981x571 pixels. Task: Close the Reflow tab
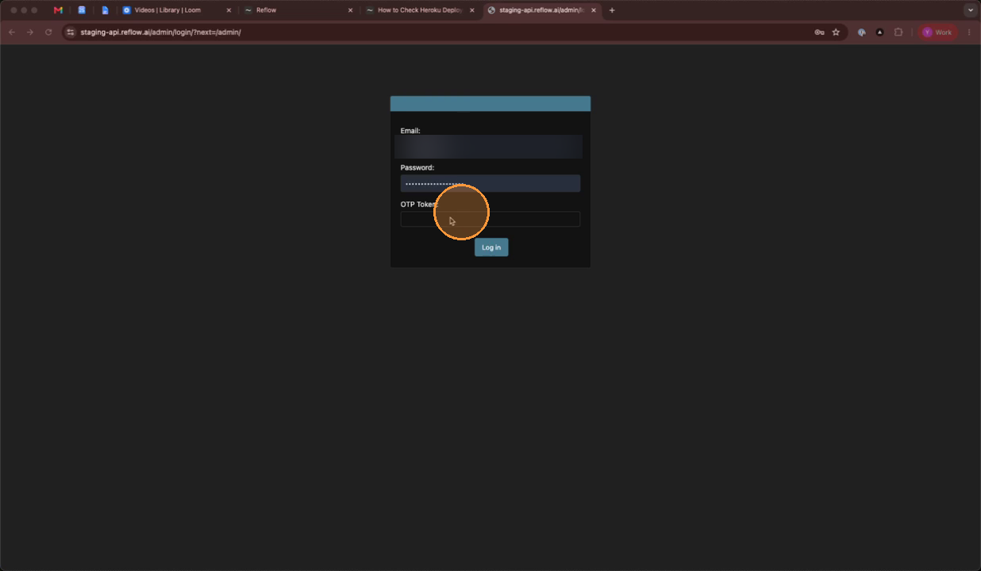coord(350,10)
